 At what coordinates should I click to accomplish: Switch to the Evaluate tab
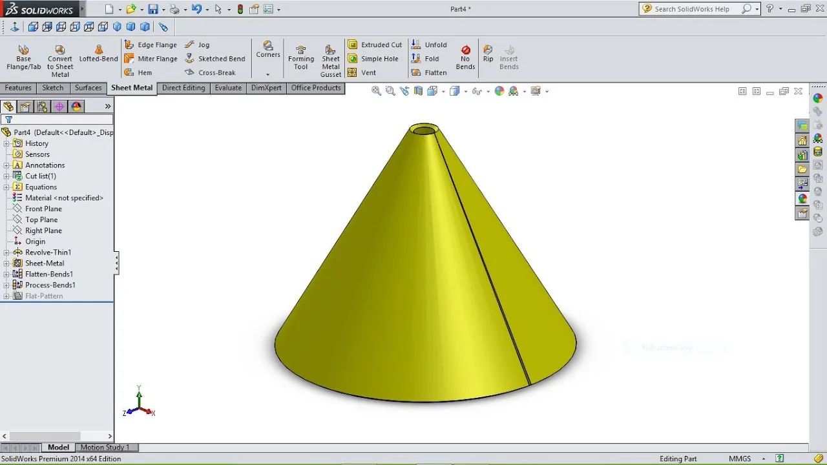click(228, 88)
